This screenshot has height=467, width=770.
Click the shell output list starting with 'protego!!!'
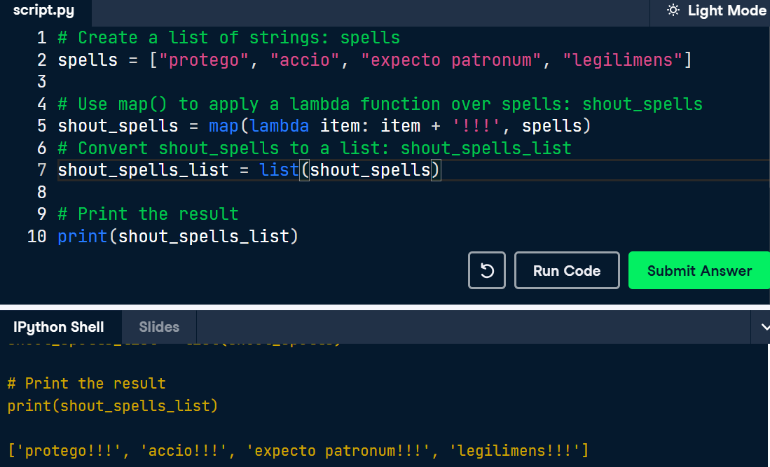pos(298,450)
